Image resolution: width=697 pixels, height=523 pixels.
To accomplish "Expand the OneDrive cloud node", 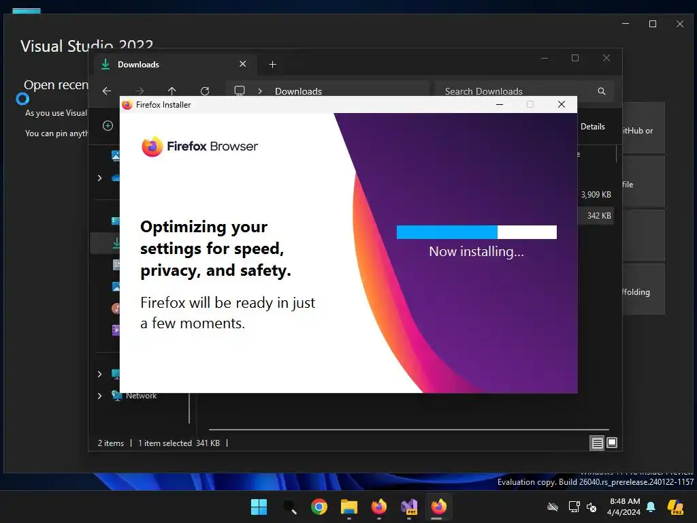I will pos(99,178).
